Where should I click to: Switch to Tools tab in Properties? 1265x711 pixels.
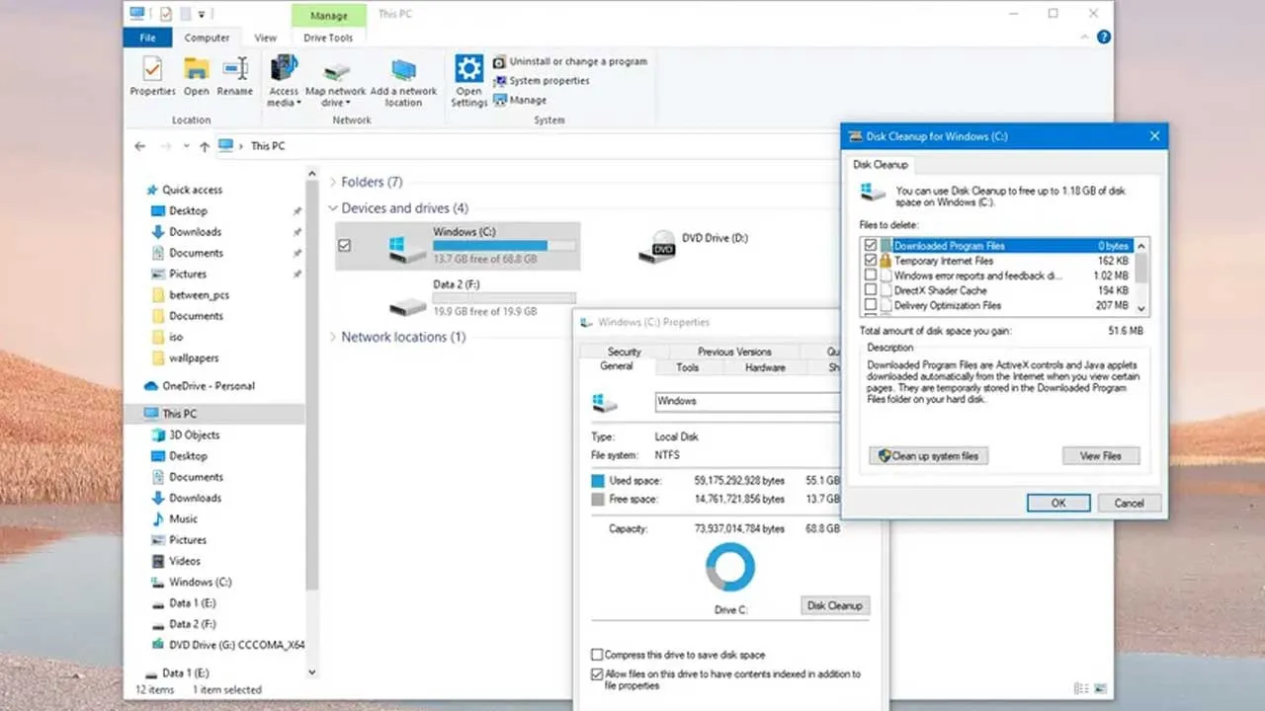click(x=688, y=367)
